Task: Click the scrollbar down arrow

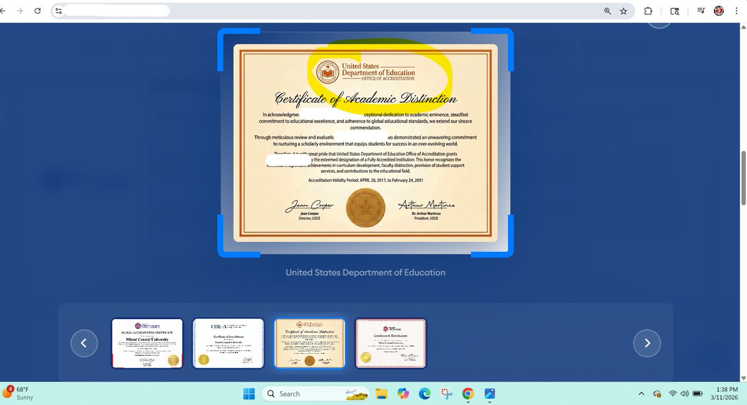Action: click(743, 378)
